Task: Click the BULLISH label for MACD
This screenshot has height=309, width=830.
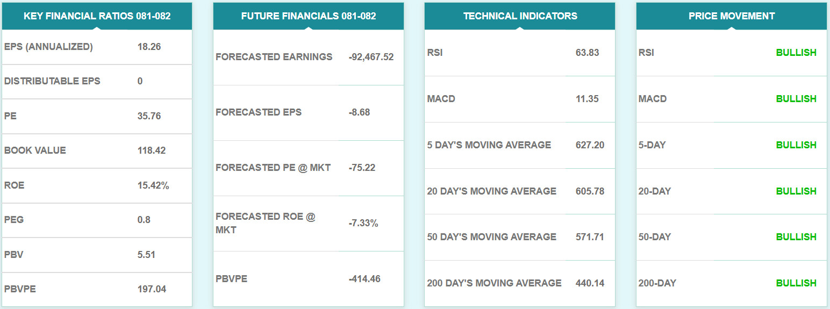Action: tap(796, 99)
